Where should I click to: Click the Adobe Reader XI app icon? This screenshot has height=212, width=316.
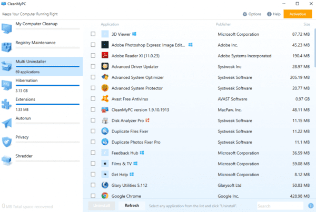pos(105,55)
